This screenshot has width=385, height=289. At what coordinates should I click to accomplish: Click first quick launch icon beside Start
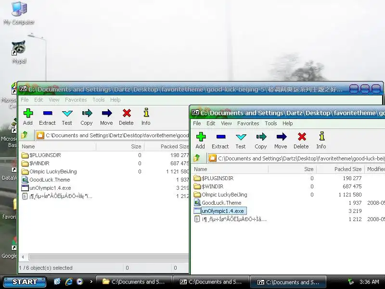click(x=57, y=282)
